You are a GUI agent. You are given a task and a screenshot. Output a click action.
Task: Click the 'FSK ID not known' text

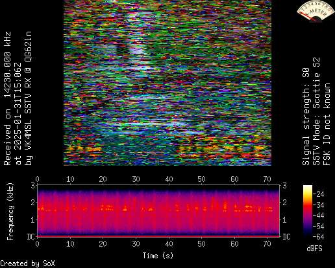327,124
